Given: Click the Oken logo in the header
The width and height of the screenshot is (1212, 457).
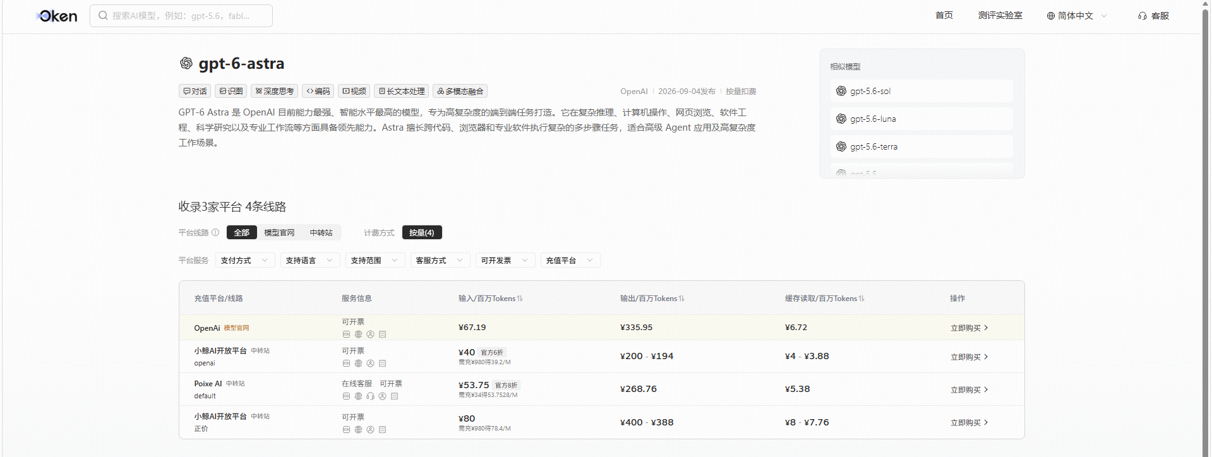Looking at the screenshot, I should pyautogui.click(x=57, y=16).
